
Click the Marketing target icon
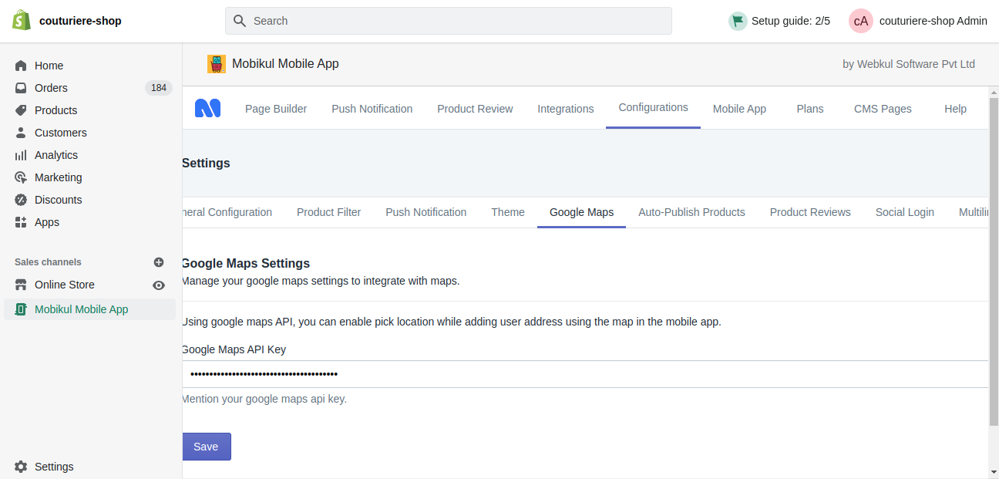[21, 177]
